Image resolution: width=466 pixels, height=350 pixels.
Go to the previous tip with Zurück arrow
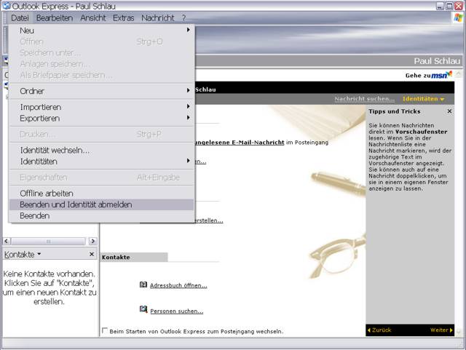(x=379, y=330)
